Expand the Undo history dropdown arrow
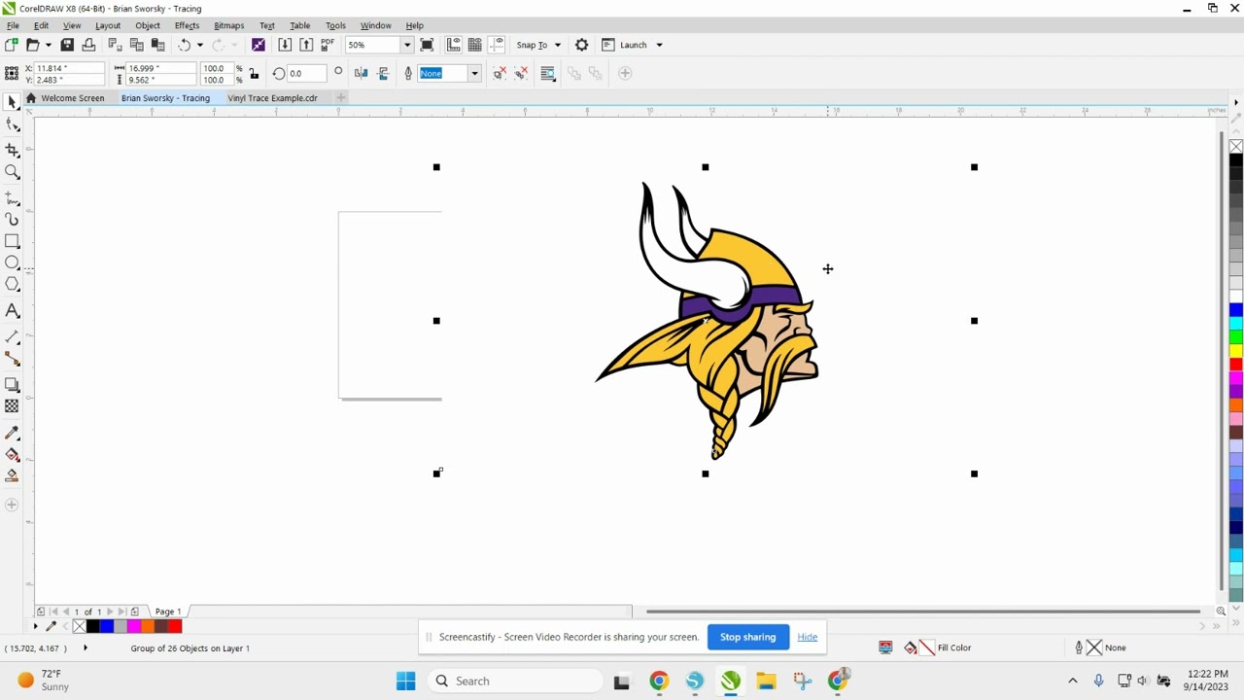Image resolution: width=1244 pixels, height=700 pixels. pyautogui.click(x=200, y=45)
